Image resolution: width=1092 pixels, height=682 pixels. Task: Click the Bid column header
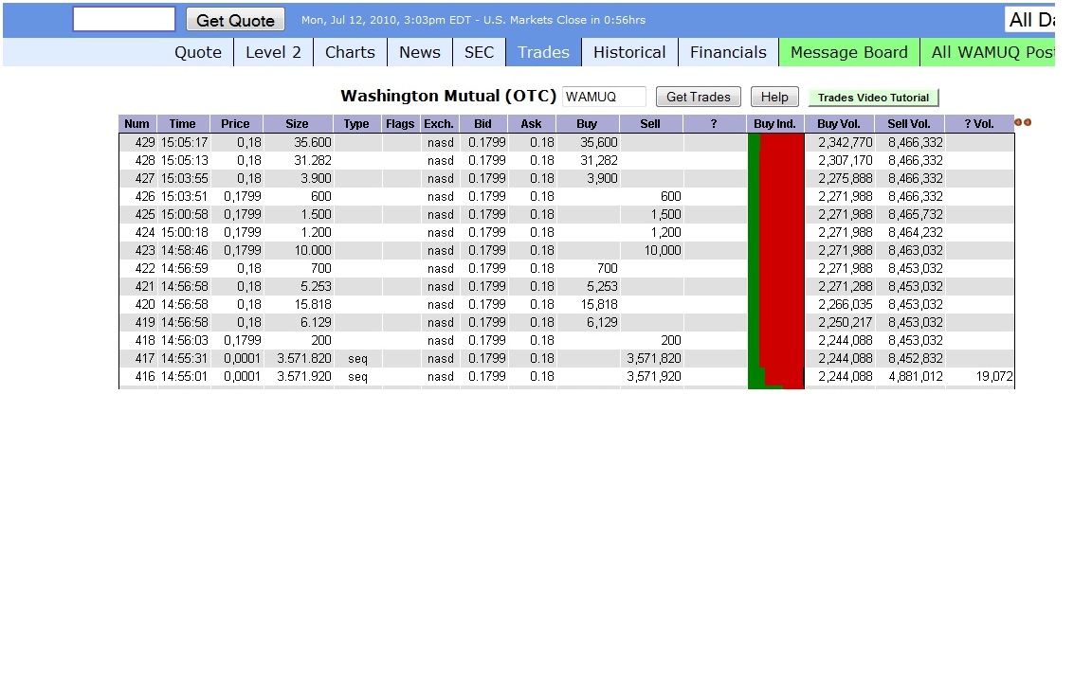click(482, 124)
